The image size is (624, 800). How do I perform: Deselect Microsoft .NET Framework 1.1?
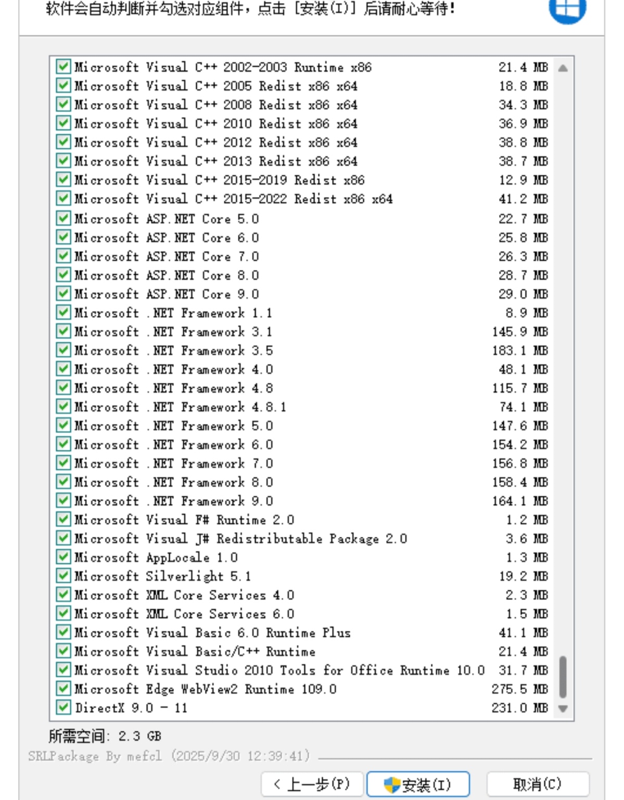[x=62, y=313]
